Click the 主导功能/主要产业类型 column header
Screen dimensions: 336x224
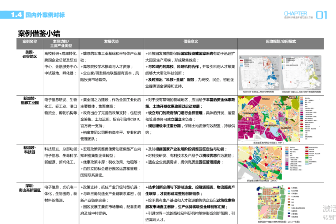tap(61, 43)
